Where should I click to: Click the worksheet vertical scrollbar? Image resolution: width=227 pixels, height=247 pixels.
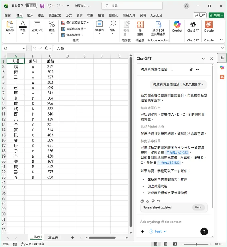[x=131, y=142]
